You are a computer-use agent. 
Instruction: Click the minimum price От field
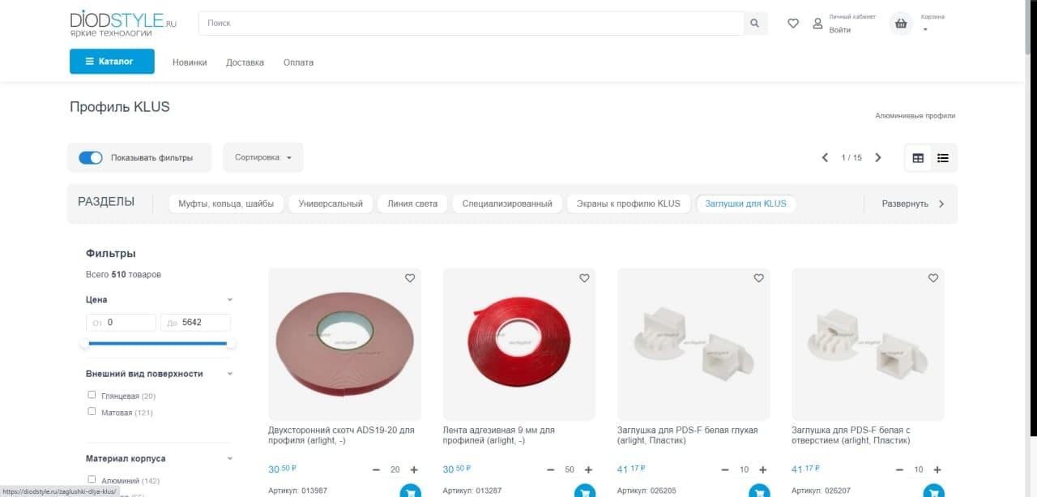point(121,323)
